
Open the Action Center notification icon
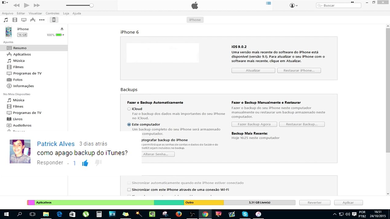(x=354, y=214)
